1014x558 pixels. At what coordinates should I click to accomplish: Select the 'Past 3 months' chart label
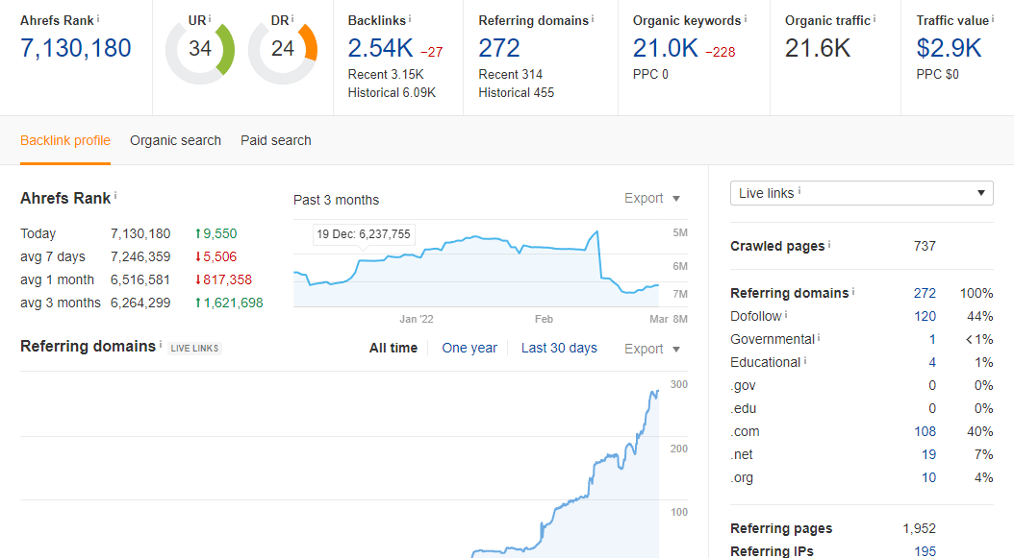[337, 200]
